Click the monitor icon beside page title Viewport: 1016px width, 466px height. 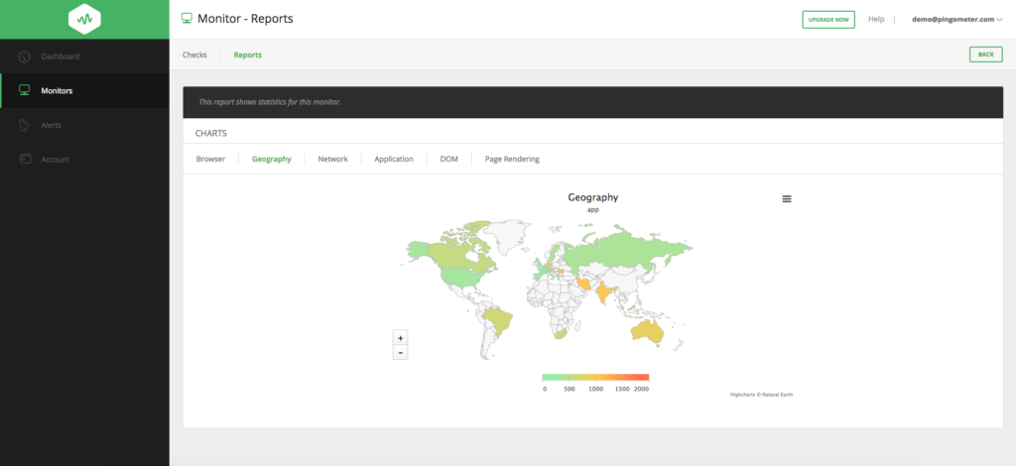pos(187,18)
